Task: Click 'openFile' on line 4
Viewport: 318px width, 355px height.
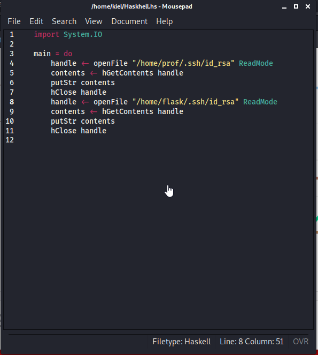Action: click(x=111, y=63)
